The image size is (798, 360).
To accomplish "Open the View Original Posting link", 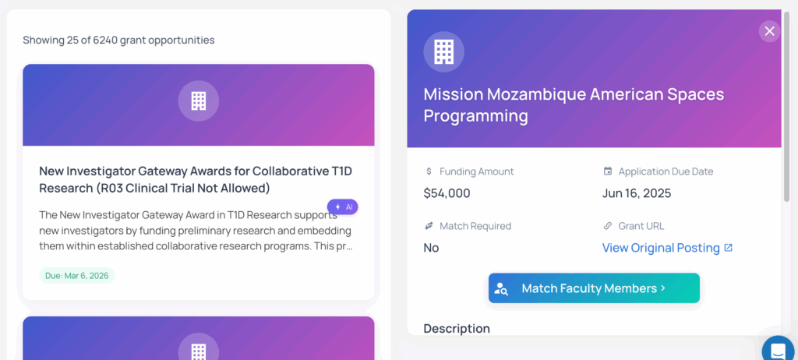I will tap(661, 248).
